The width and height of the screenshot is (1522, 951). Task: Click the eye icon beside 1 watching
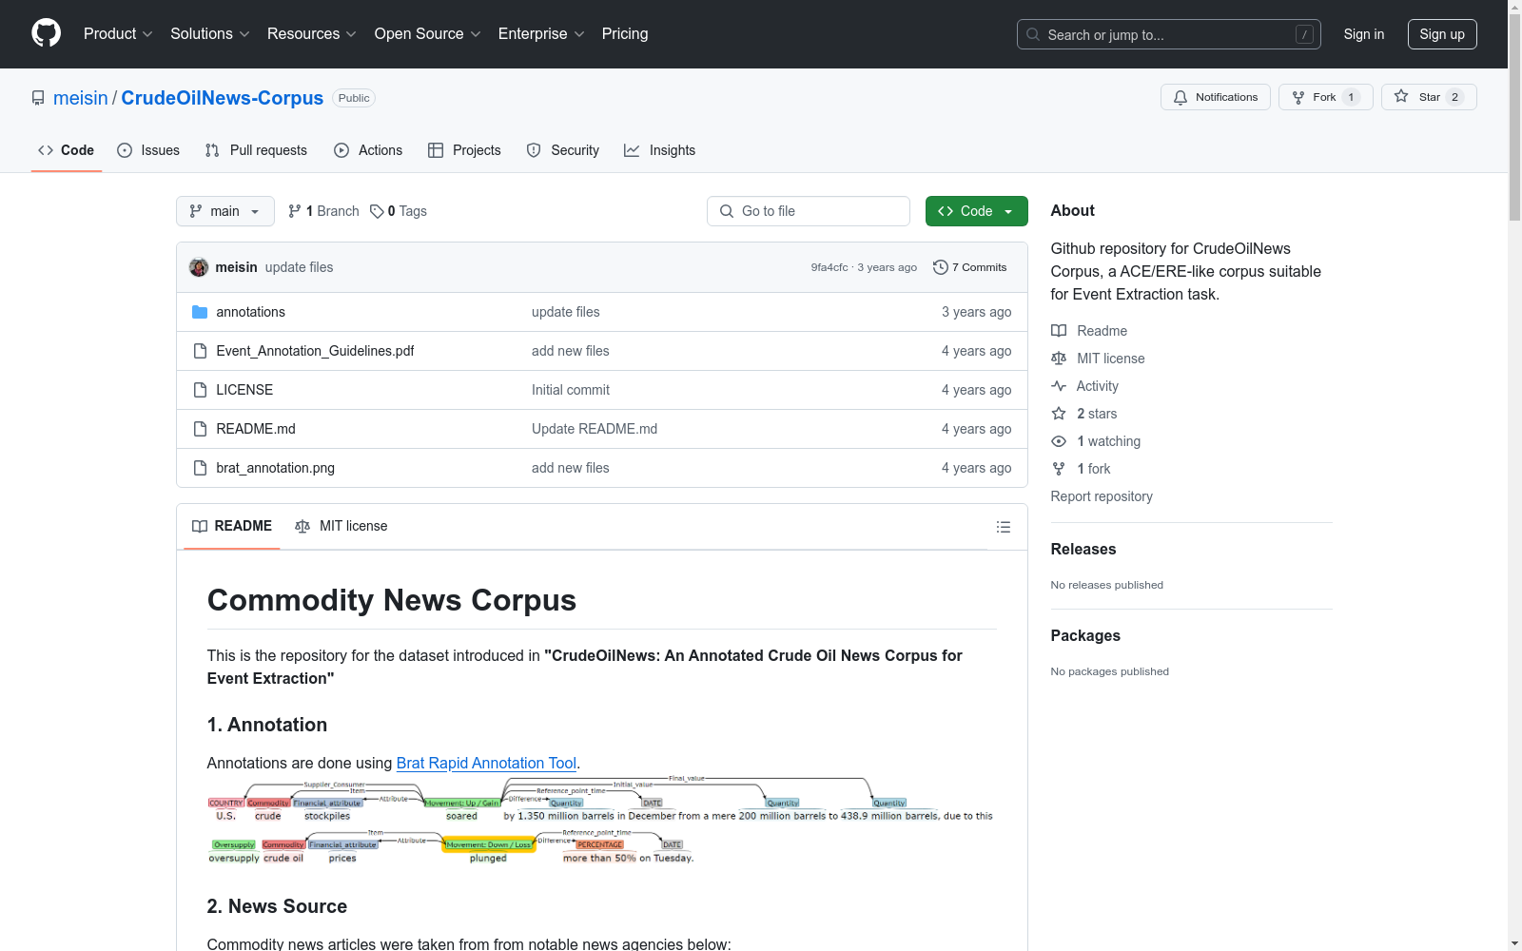[1059, 441]
